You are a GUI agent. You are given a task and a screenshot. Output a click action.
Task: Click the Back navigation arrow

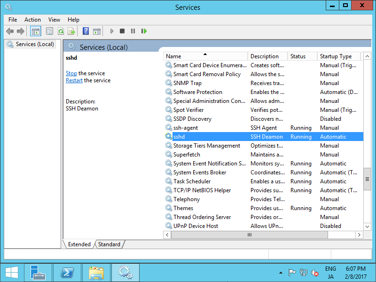pyautogui.click(x=10, y=31)
